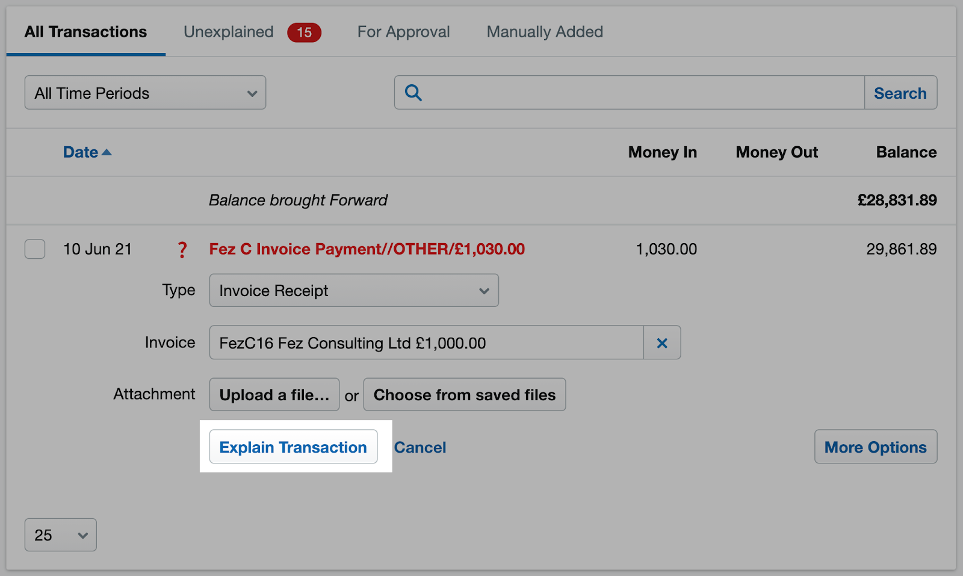Open the 25 results-per-page dropdown

click(60, 534)
